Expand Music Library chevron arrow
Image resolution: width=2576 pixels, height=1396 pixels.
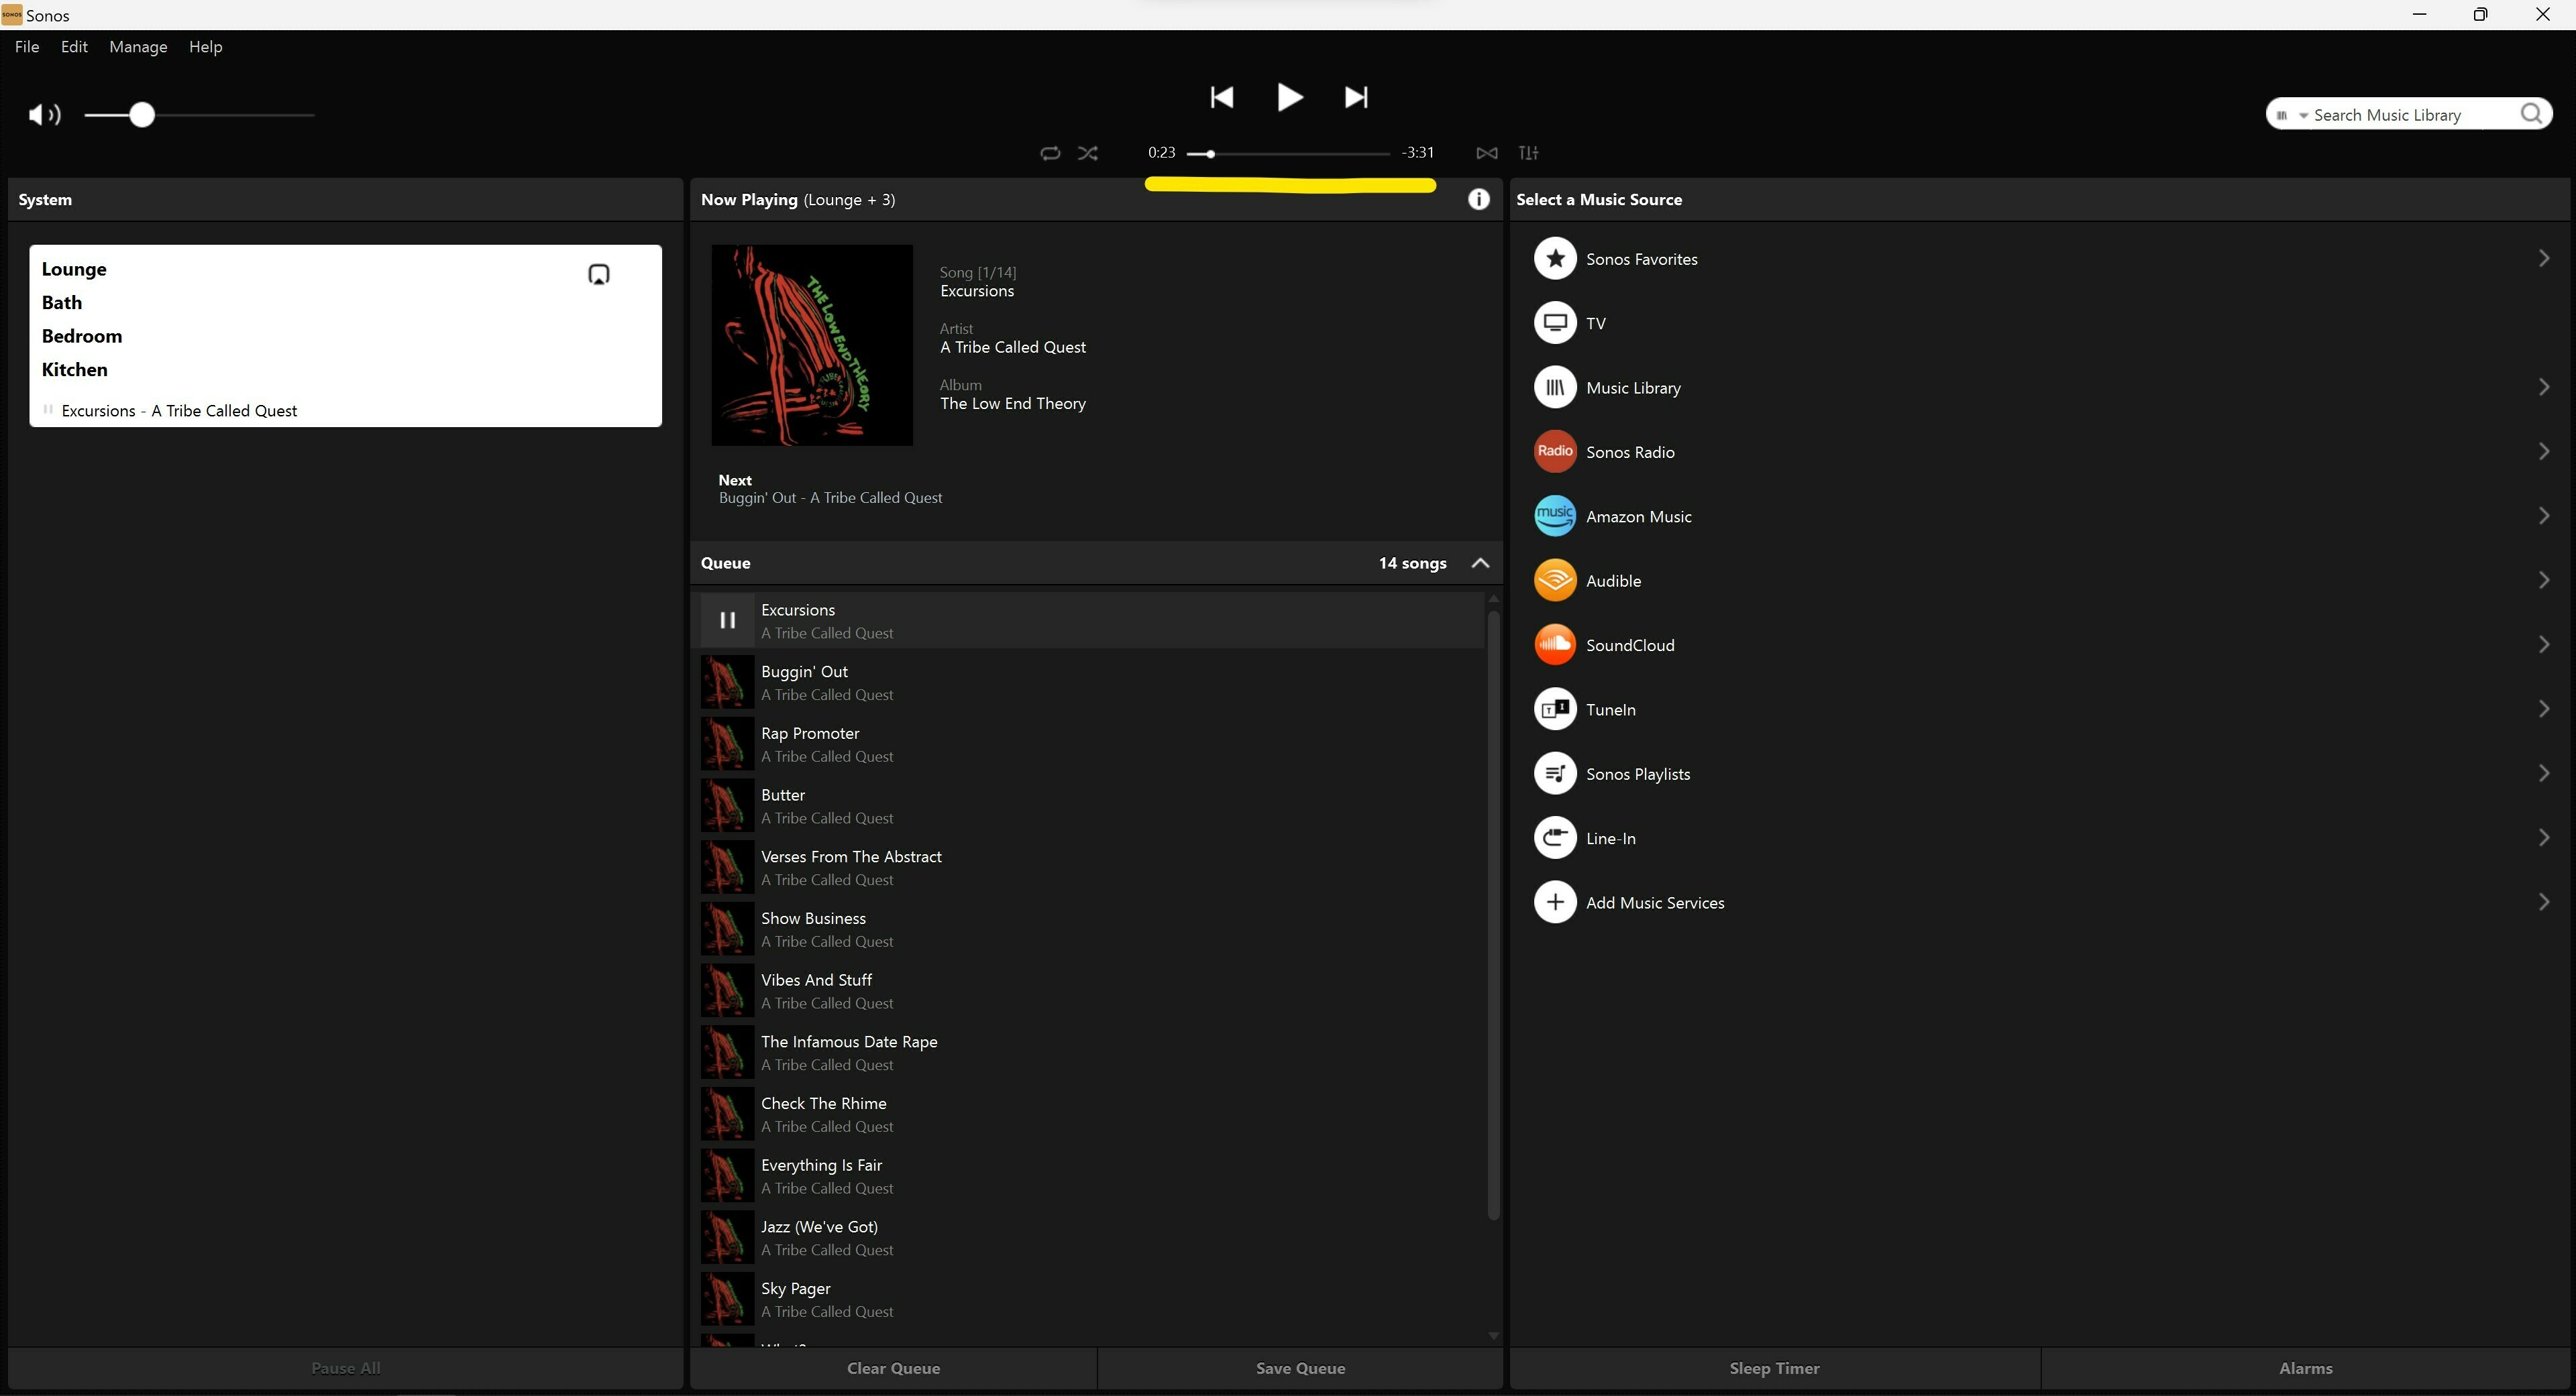point(2544,387)
